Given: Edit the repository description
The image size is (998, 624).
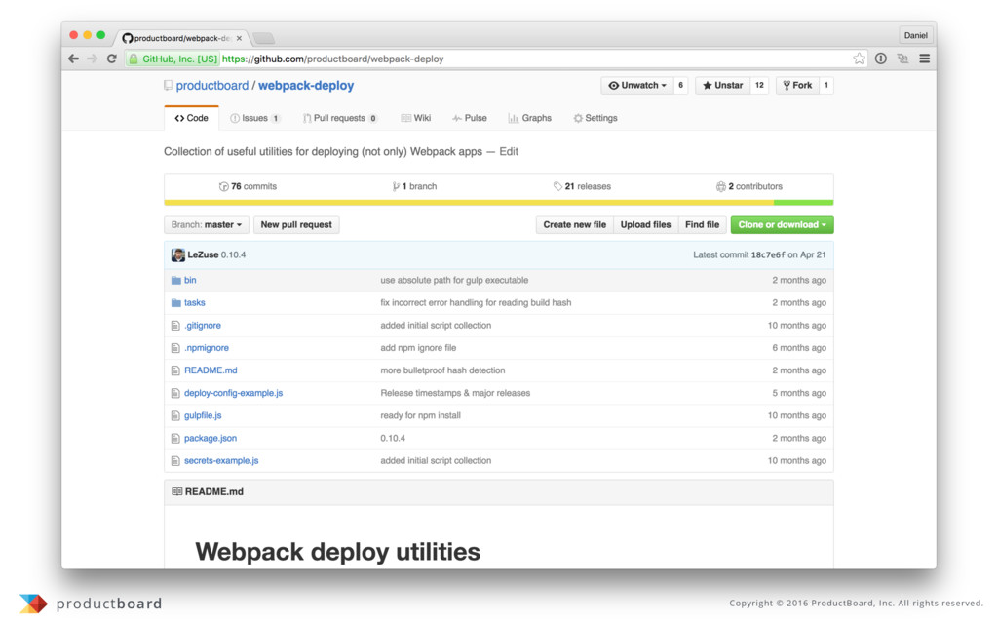Looking at the screenshot, I should click(x=509, y=151).
